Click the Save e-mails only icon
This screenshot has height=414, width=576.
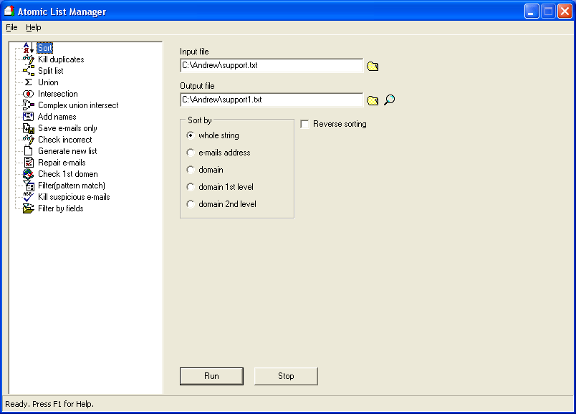tap(28, 128)
